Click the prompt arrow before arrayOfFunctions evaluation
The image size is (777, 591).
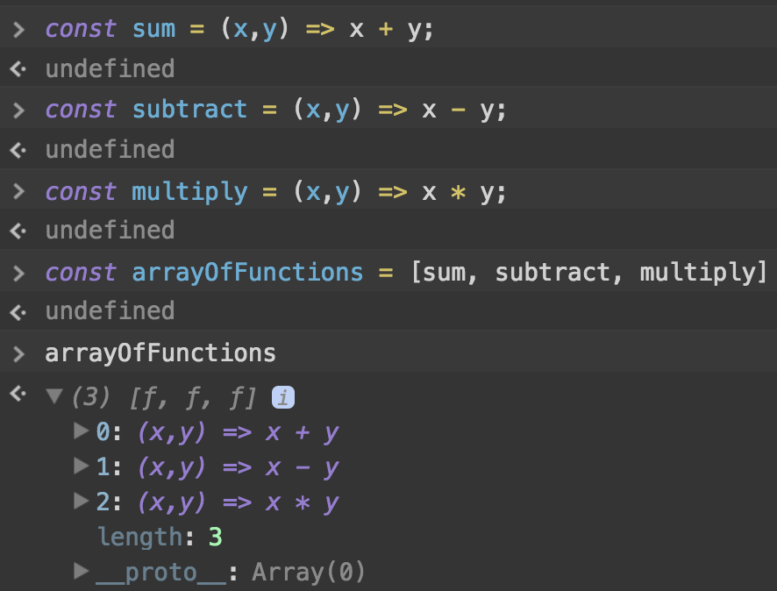pyautogui.click(x=18, y=352)
